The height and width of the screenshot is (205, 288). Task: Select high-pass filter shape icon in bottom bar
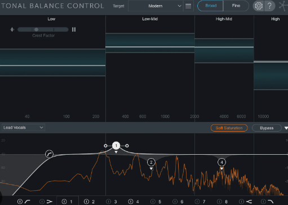[x=28, y=202]
